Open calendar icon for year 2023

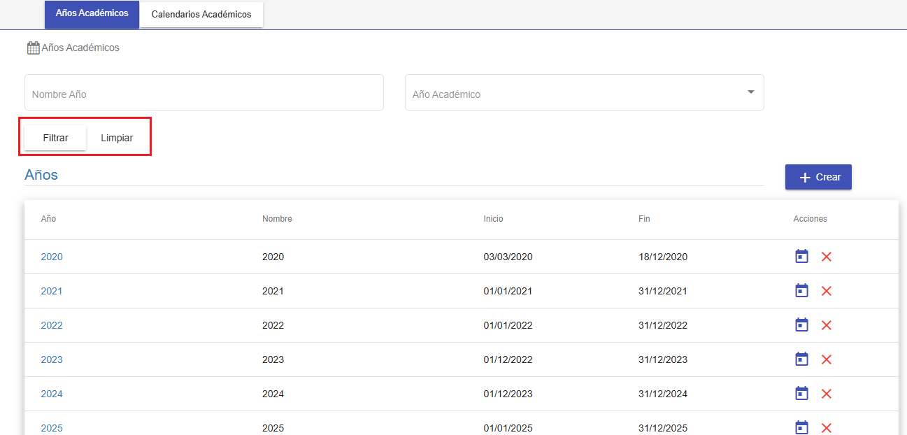click(801, 359)
